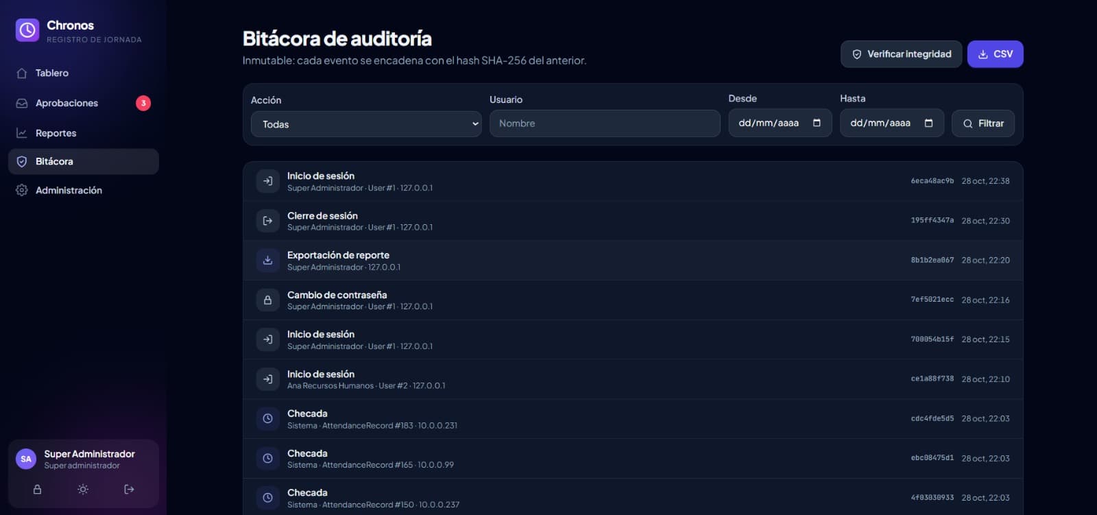Image resolution: width=1097 pixels, height=515 pixels.
Task: Click clock icon of AttendanceRecord #165 Checada
Action: [268, 458]
